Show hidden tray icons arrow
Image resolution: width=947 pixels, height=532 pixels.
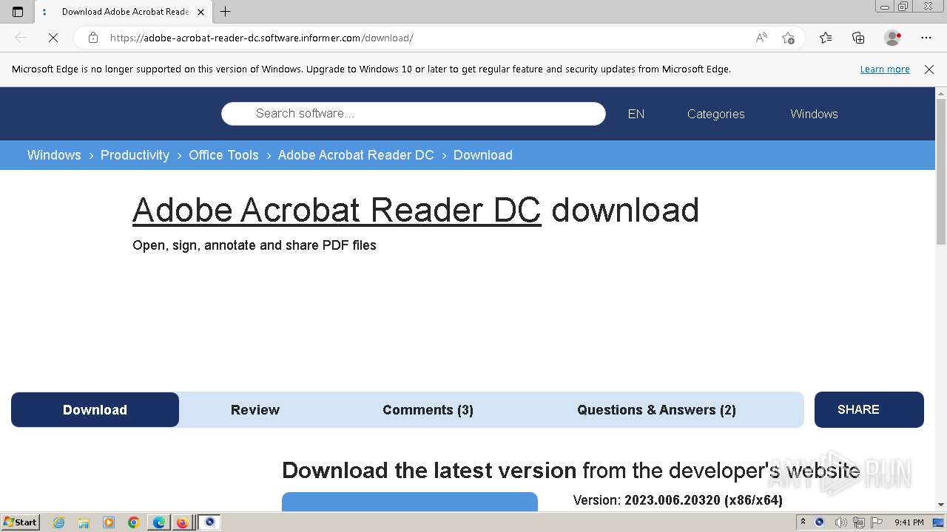point(803,522)
